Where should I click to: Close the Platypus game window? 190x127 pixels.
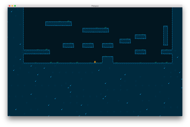10,6
